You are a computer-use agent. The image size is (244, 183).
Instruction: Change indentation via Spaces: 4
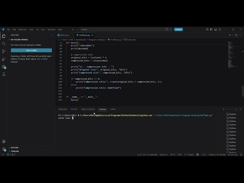pos(164,155)
